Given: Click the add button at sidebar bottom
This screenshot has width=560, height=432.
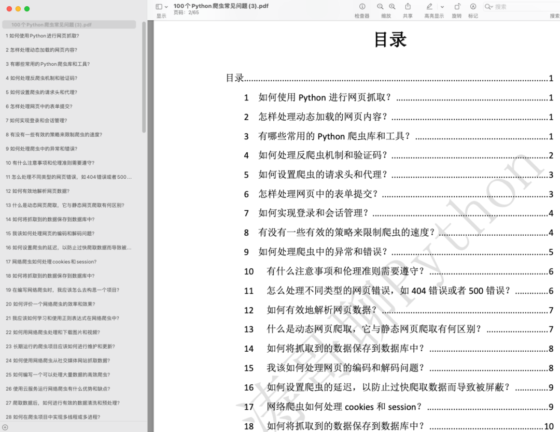Looking at the screenshot, I should pyautogui.click(x=5, y=427).
